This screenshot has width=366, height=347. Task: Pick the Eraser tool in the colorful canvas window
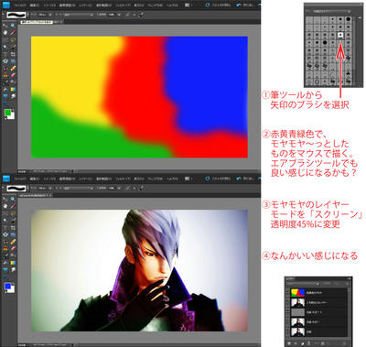click(13, 75)
